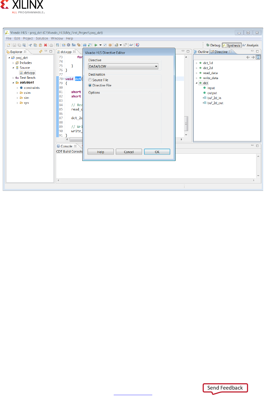Click the OK button in Directive Editor
The height and width of the screenshot is (398, 266).
point(157,152)
